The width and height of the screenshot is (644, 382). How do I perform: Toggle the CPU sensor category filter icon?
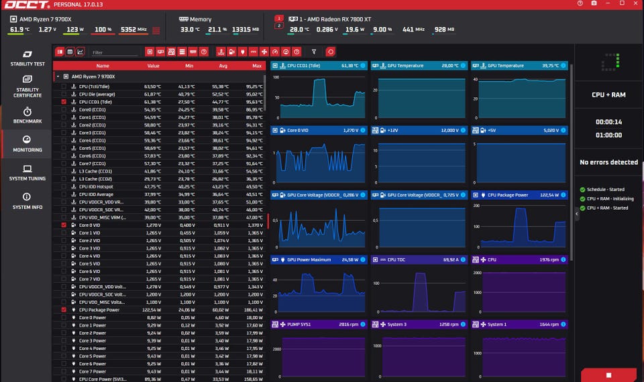[150, 52]
